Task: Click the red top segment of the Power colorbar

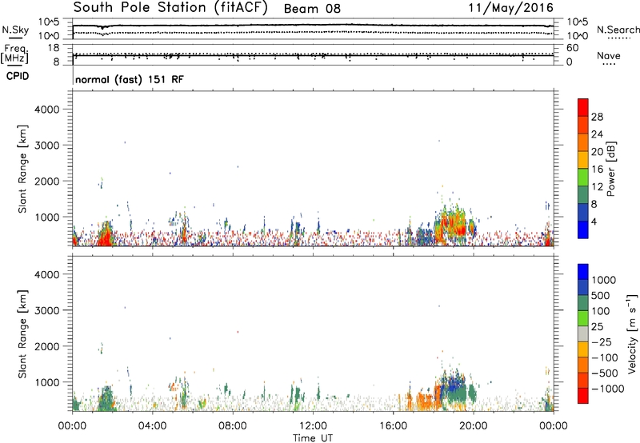Action: [583, 108]
